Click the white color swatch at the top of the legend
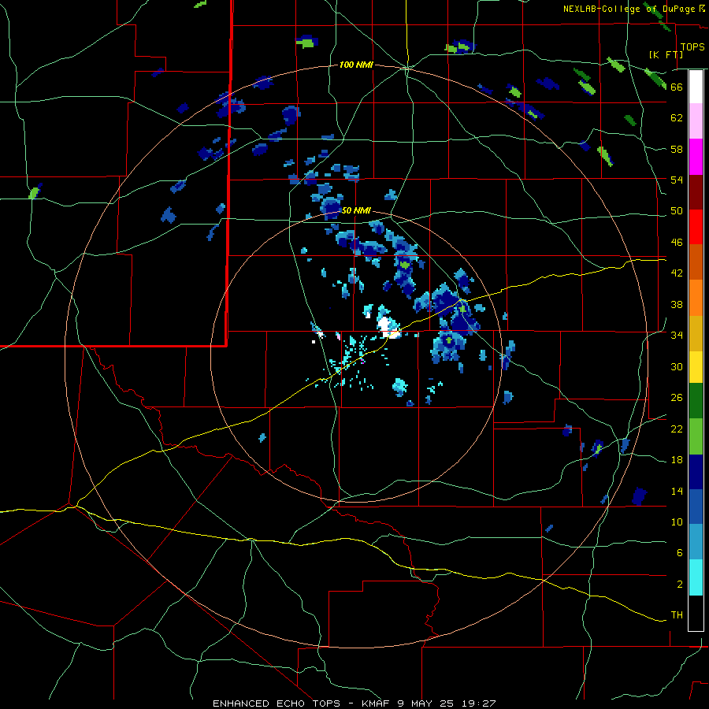Viewport: 709px width, 709px height. 696,87
